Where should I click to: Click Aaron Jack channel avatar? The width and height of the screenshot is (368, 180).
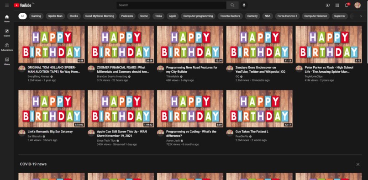point(160,133)
